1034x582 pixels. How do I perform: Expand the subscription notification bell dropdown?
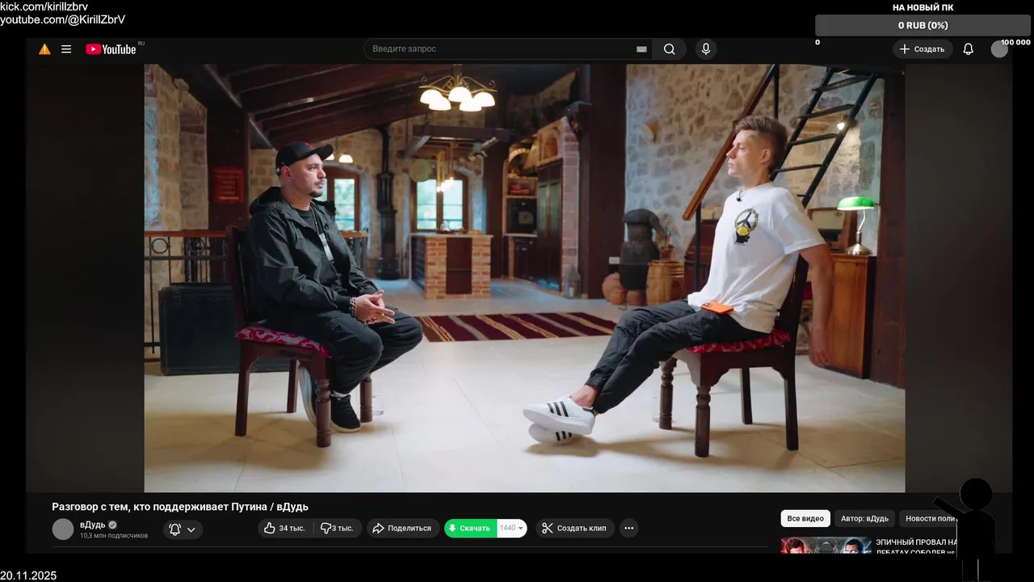[x=183, y=529]
